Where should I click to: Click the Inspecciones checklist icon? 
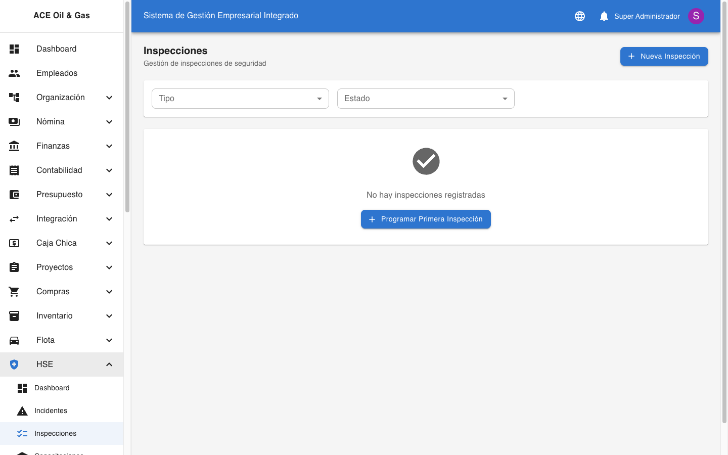click(22, 433)
